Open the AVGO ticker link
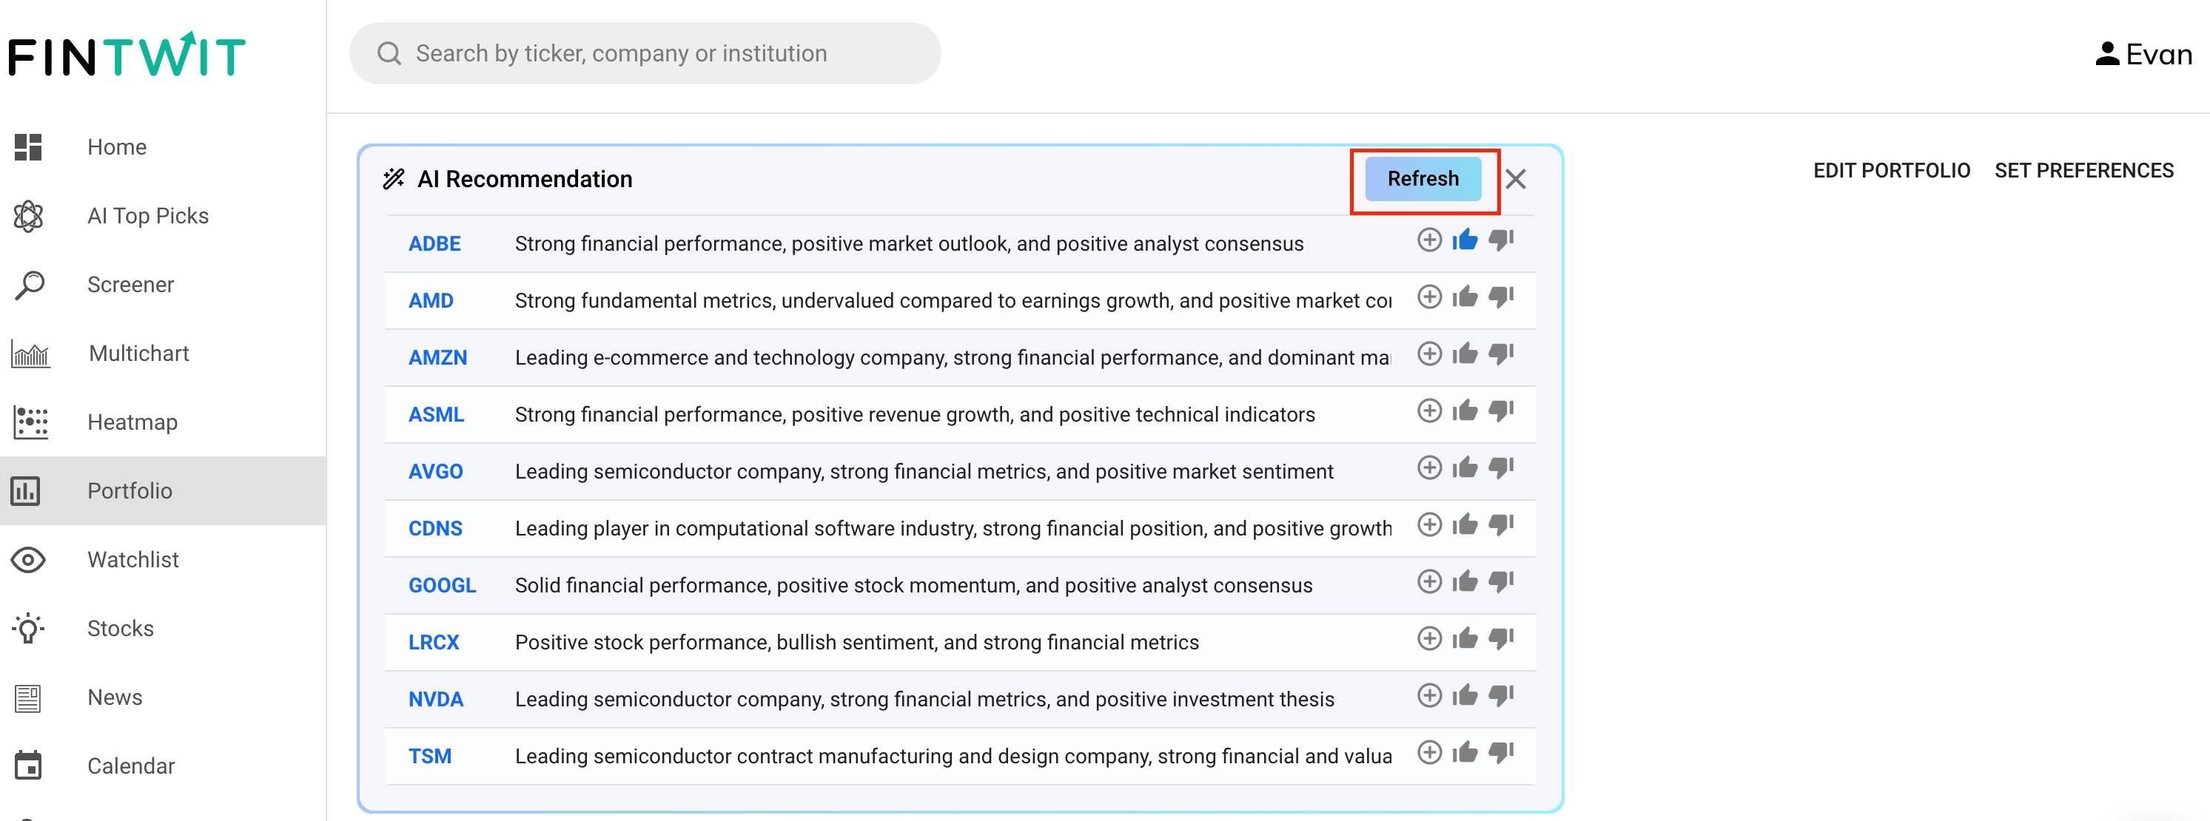 click(x=435, y=471)
